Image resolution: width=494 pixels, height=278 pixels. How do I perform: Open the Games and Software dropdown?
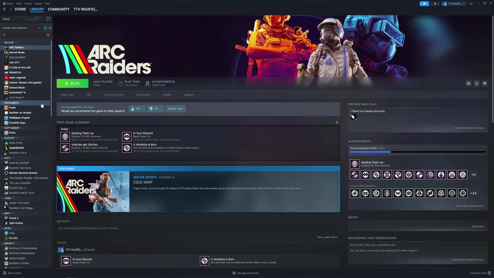pyautogui.click(x=21, y=28)
